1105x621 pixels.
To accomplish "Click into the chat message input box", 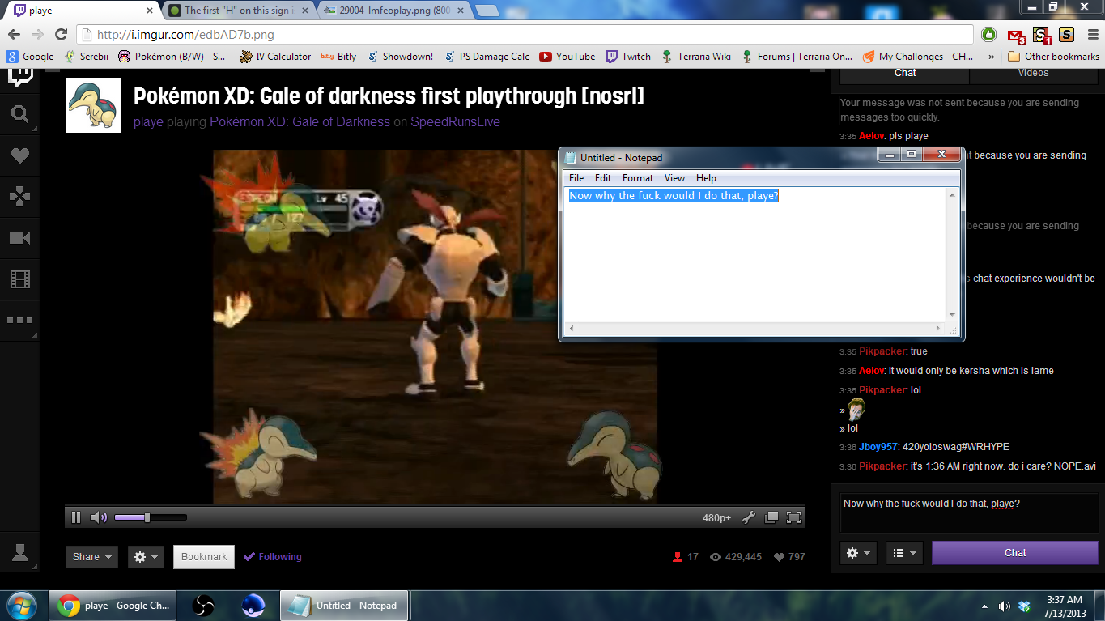I will 969,513.
